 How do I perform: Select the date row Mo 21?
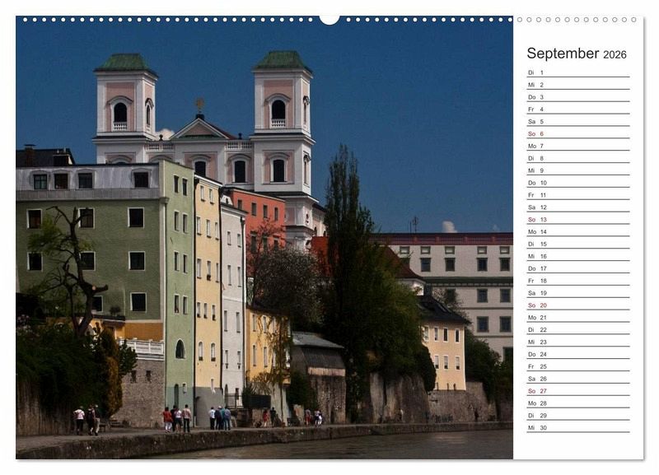pyautogui.click(x=578, y=318)
